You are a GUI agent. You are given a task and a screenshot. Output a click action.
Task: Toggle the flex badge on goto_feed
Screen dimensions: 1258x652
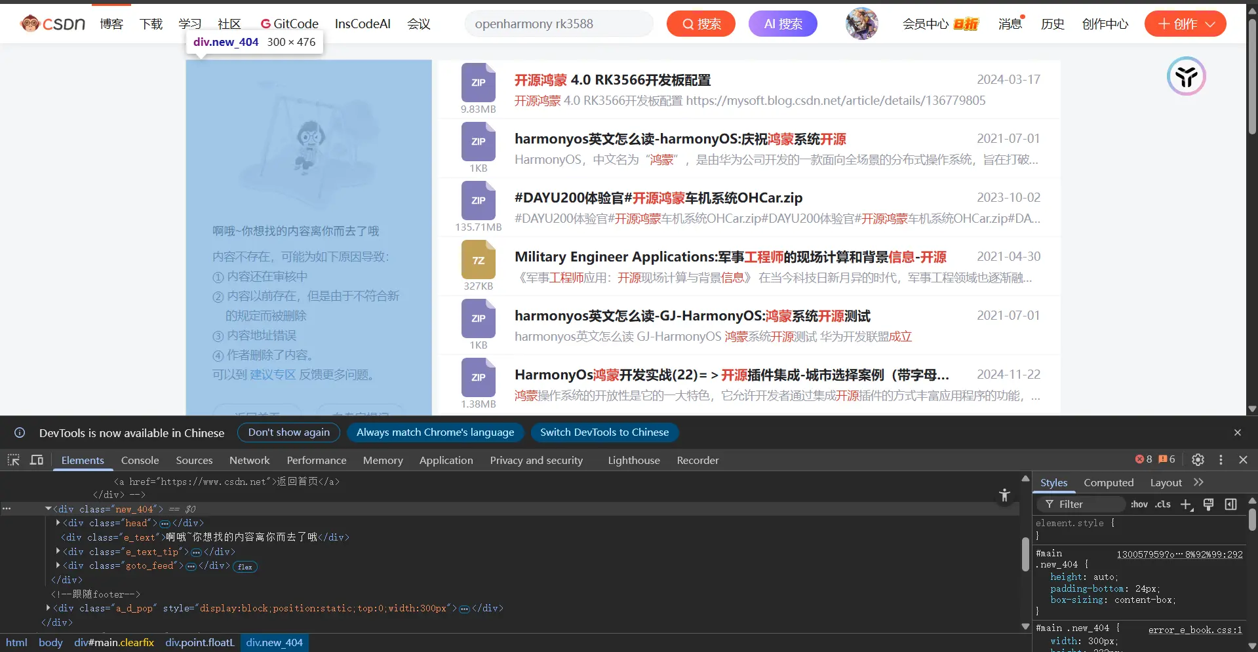click(245, 567)
